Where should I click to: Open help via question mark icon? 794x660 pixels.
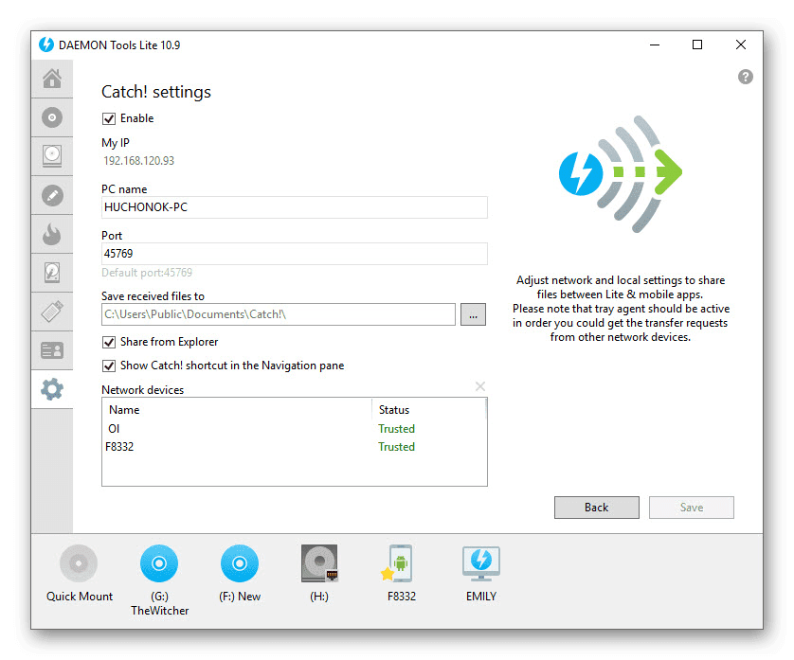click(x=745, y=77)
